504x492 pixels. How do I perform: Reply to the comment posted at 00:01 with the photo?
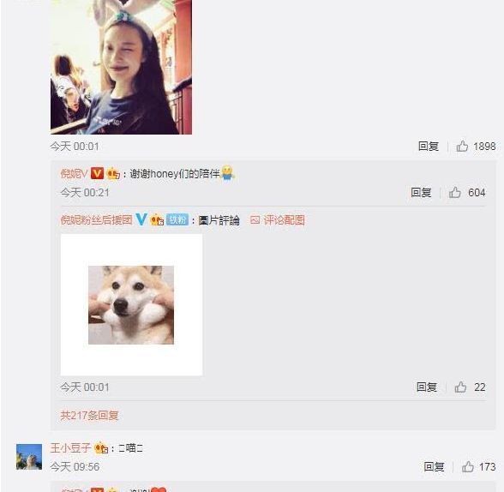pos(429,147)
